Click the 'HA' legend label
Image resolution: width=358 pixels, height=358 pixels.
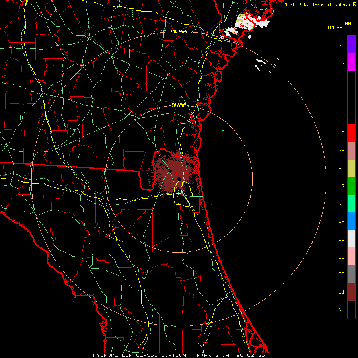click(x=341, y=133)
